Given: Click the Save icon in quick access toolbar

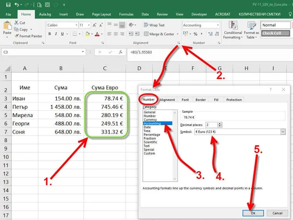Looking at the screenshot, I should coord(8,4).
